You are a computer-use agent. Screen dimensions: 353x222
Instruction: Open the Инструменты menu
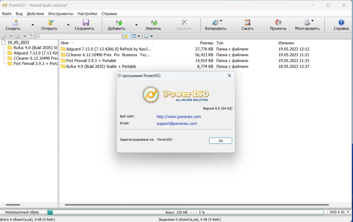[x=61, y=14]
